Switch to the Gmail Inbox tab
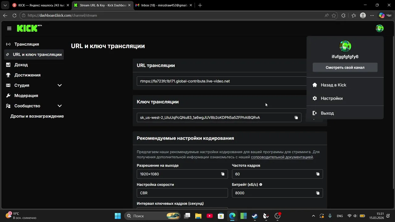Image resolution: width=395 pixels, height=222 pixels. pos(164,5)
